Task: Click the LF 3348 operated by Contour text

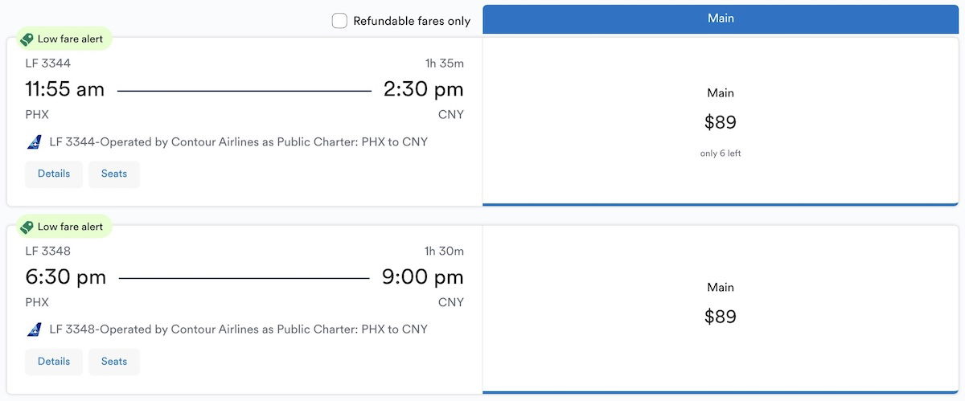Action: [238, 329]
